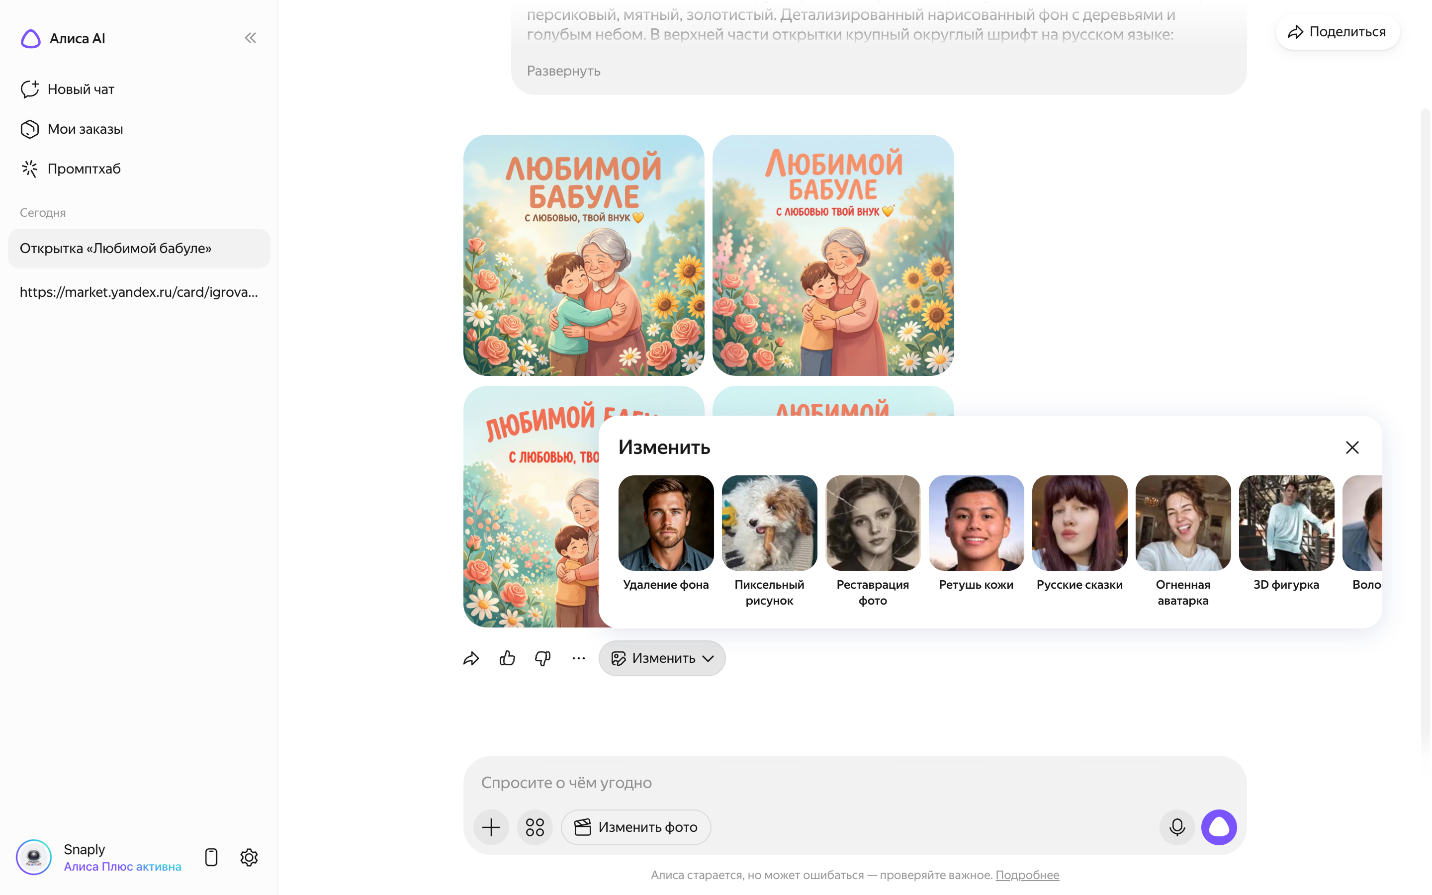Share the response via arrow icon

tap(471, 658)
